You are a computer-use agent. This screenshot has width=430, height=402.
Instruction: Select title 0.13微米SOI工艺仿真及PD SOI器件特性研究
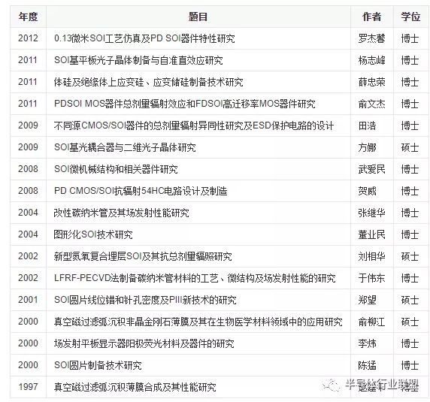tap(144, 38)
